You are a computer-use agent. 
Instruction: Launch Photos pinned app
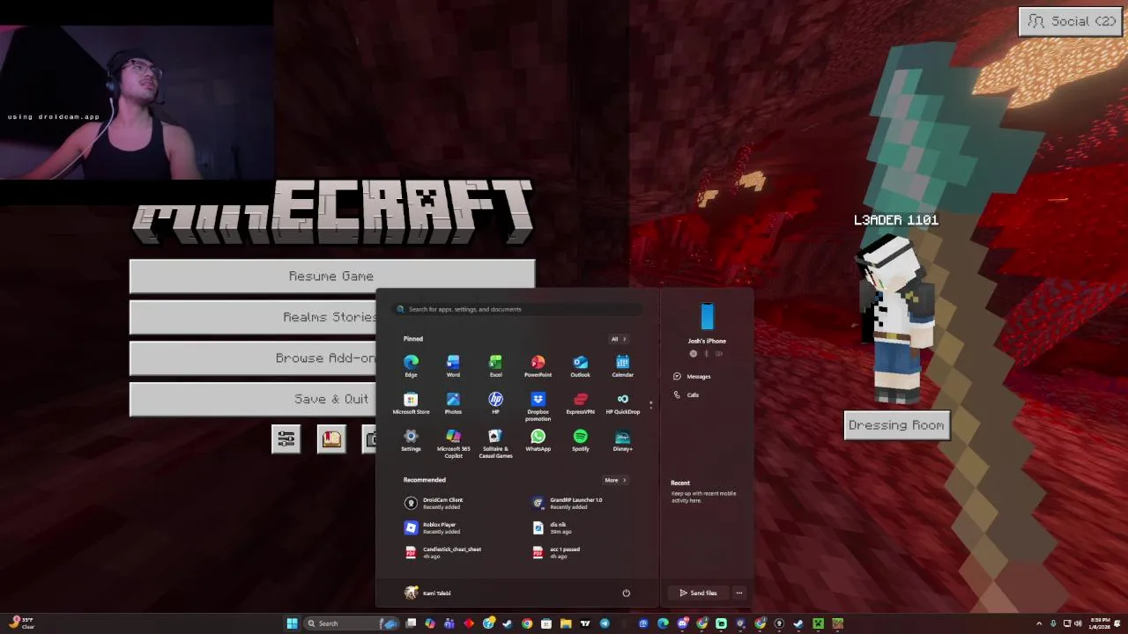point(453,403)
